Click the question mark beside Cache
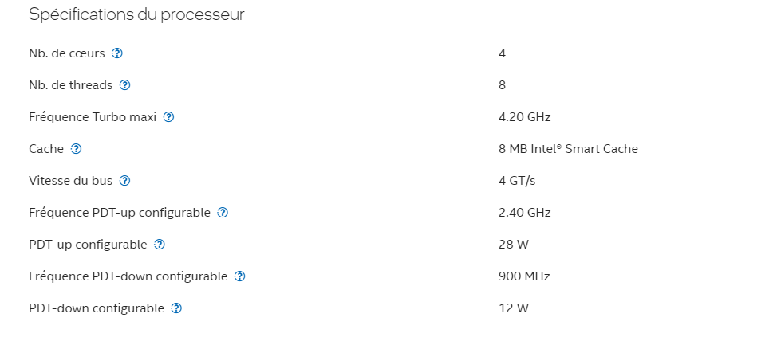The image size is (769, 337). point(76,149)
